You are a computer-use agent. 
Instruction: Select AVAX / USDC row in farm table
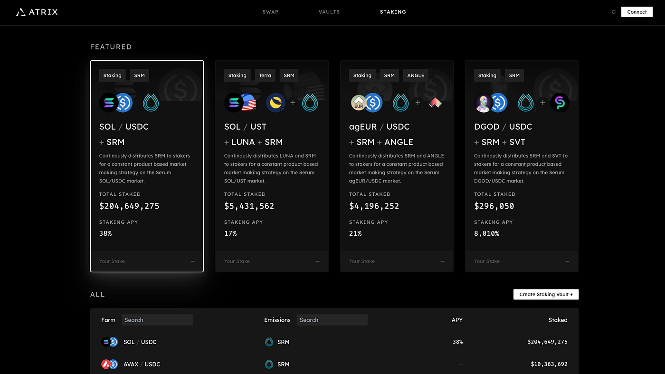click(x=334, y=364)
